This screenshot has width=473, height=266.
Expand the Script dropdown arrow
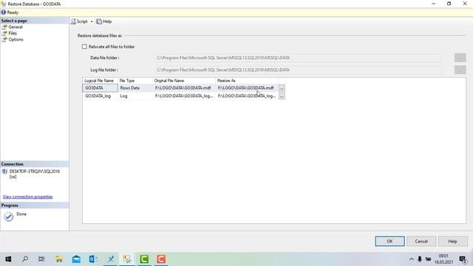point(92,21)
